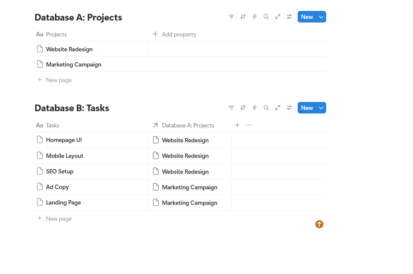Open automations lightning icon for Database A: Projects
Image resolution: width=413 pixels, height=274 pixels.
pyautogui.click(x=255, y=17)
